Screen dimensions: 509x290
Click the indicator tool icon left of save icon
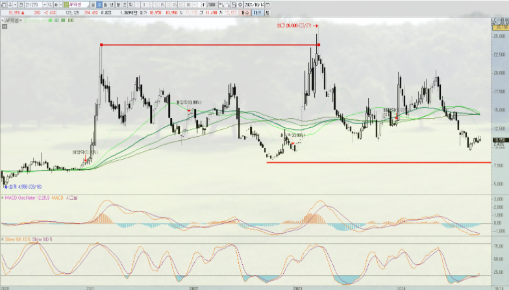tap(228, 5)
